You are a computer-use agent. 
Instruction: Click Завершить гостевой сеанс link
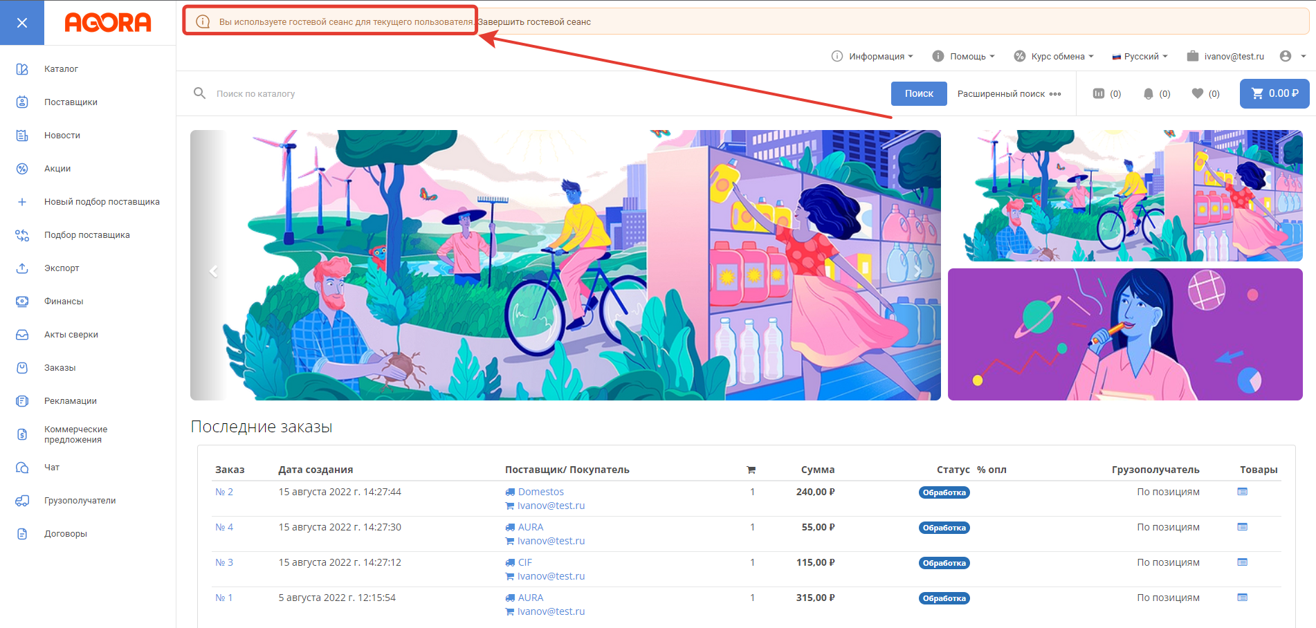[534, 22]
